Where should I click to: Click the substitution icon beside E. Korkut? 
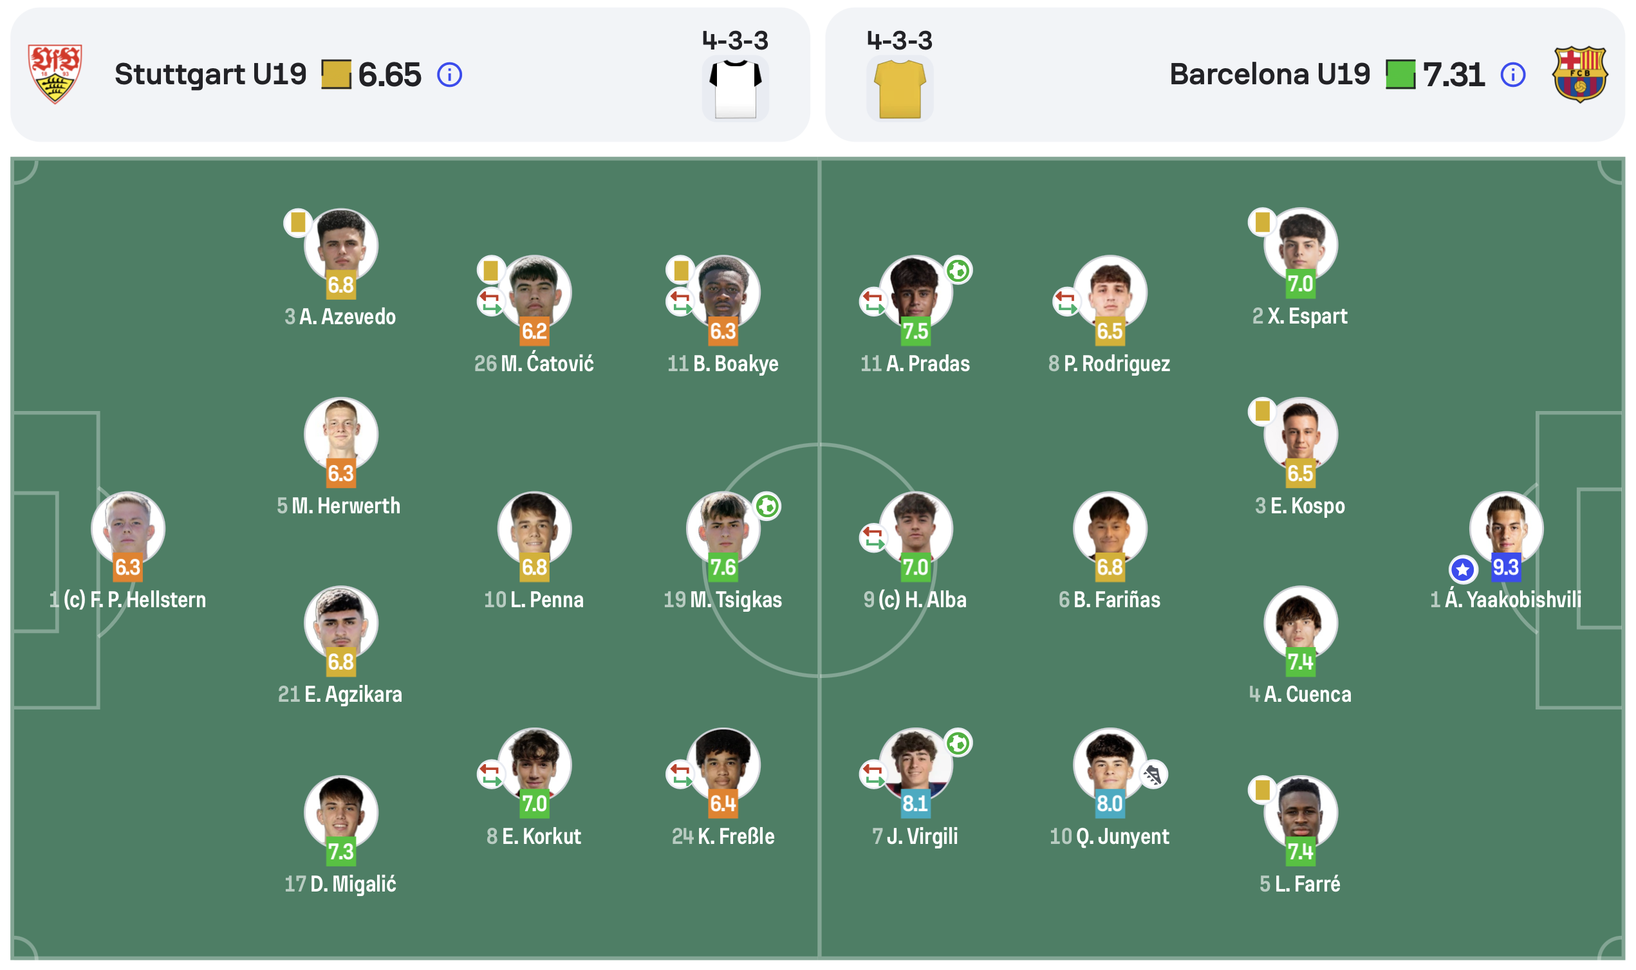point(490,774)
